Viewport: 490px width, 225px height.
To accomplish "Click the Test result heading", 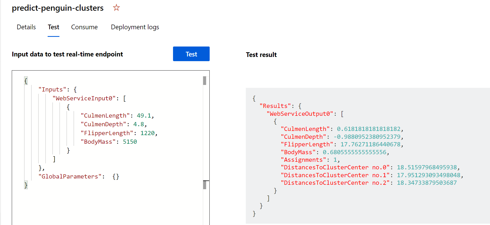I will coord(261,55).
